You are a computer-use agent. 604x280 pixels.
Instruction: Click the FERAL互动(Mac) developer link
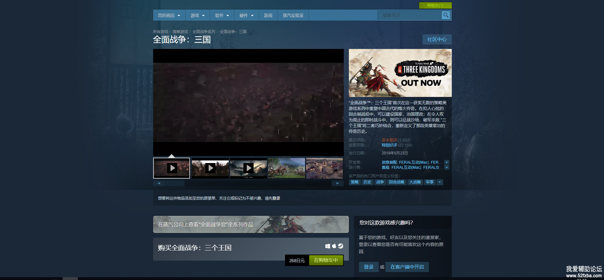pos(414,162)
